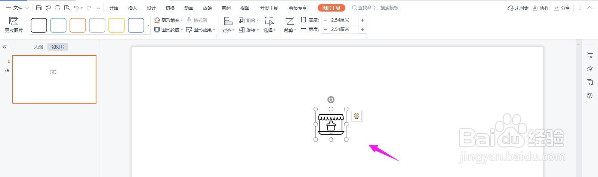The image size is (598, 177).
Task: Increase the 高度 height value
Action: [x=362, y=20]
